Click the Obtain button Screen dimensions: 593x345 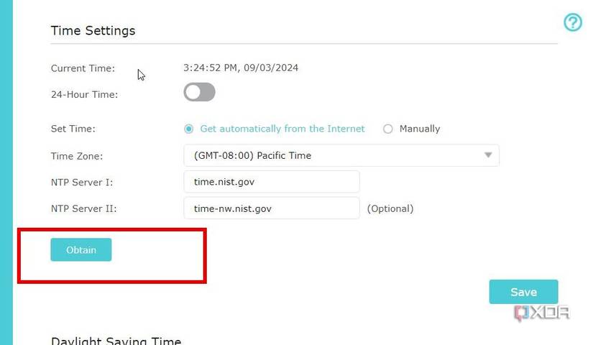81,249
